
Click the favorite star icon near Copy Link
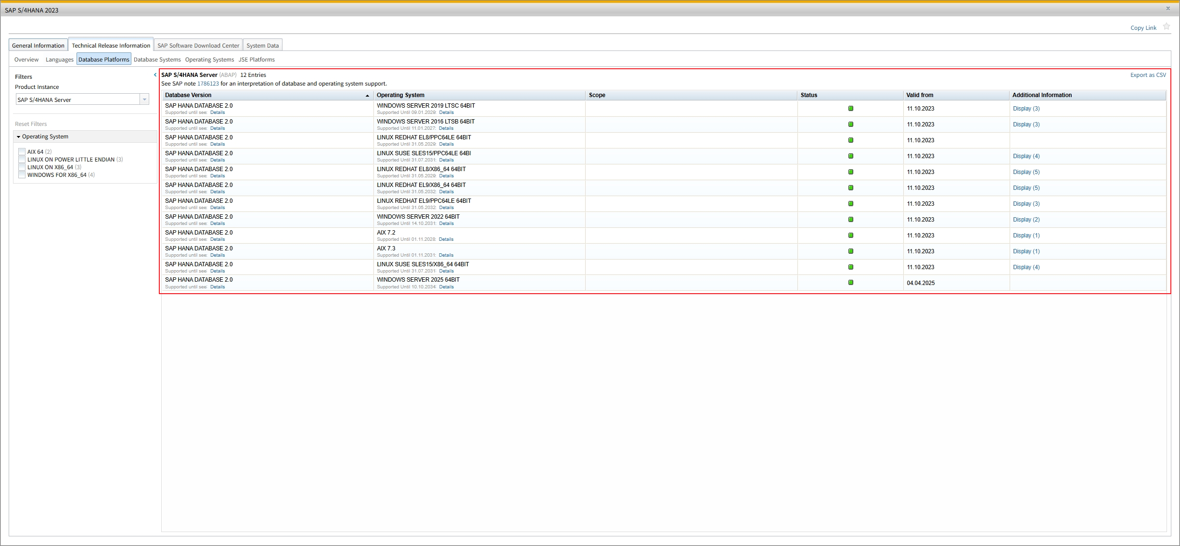click(x=1167, y=27)
